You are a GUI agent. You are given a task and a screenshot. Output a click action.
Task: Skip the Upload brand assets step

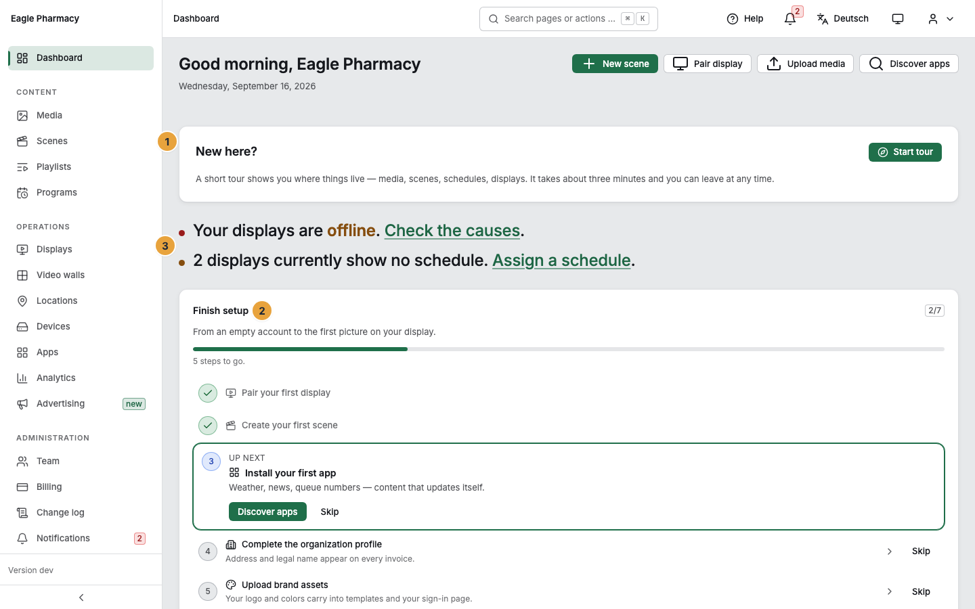pyautogui.click(x=921, y=591)
